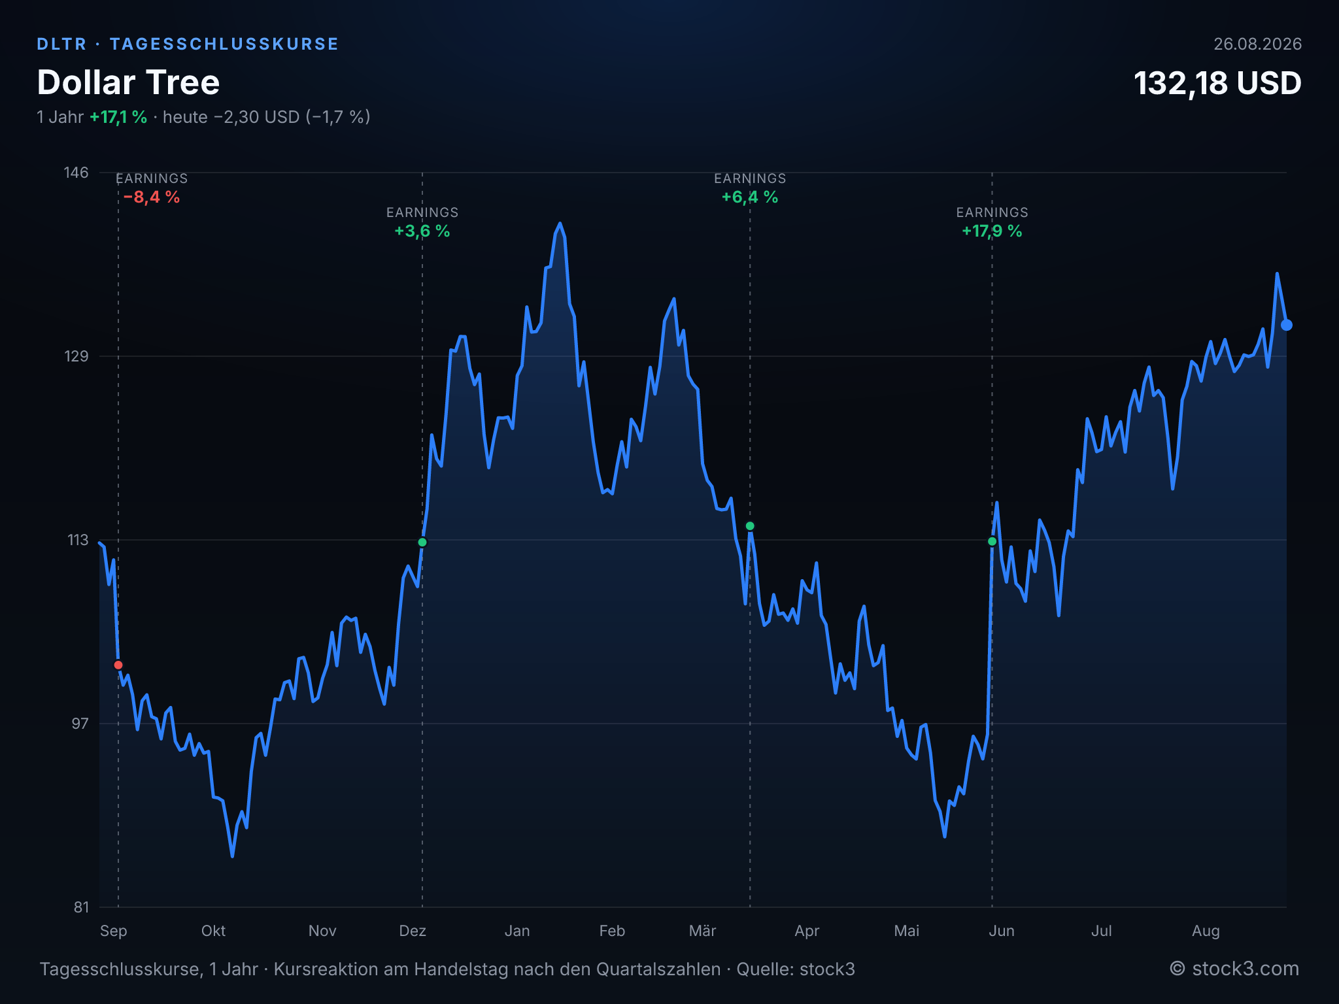Select the green earnings dot below +17,9 %
Image resolution: width=1339 pixels, height=1004 pixels.
click(x=992, y=541)
